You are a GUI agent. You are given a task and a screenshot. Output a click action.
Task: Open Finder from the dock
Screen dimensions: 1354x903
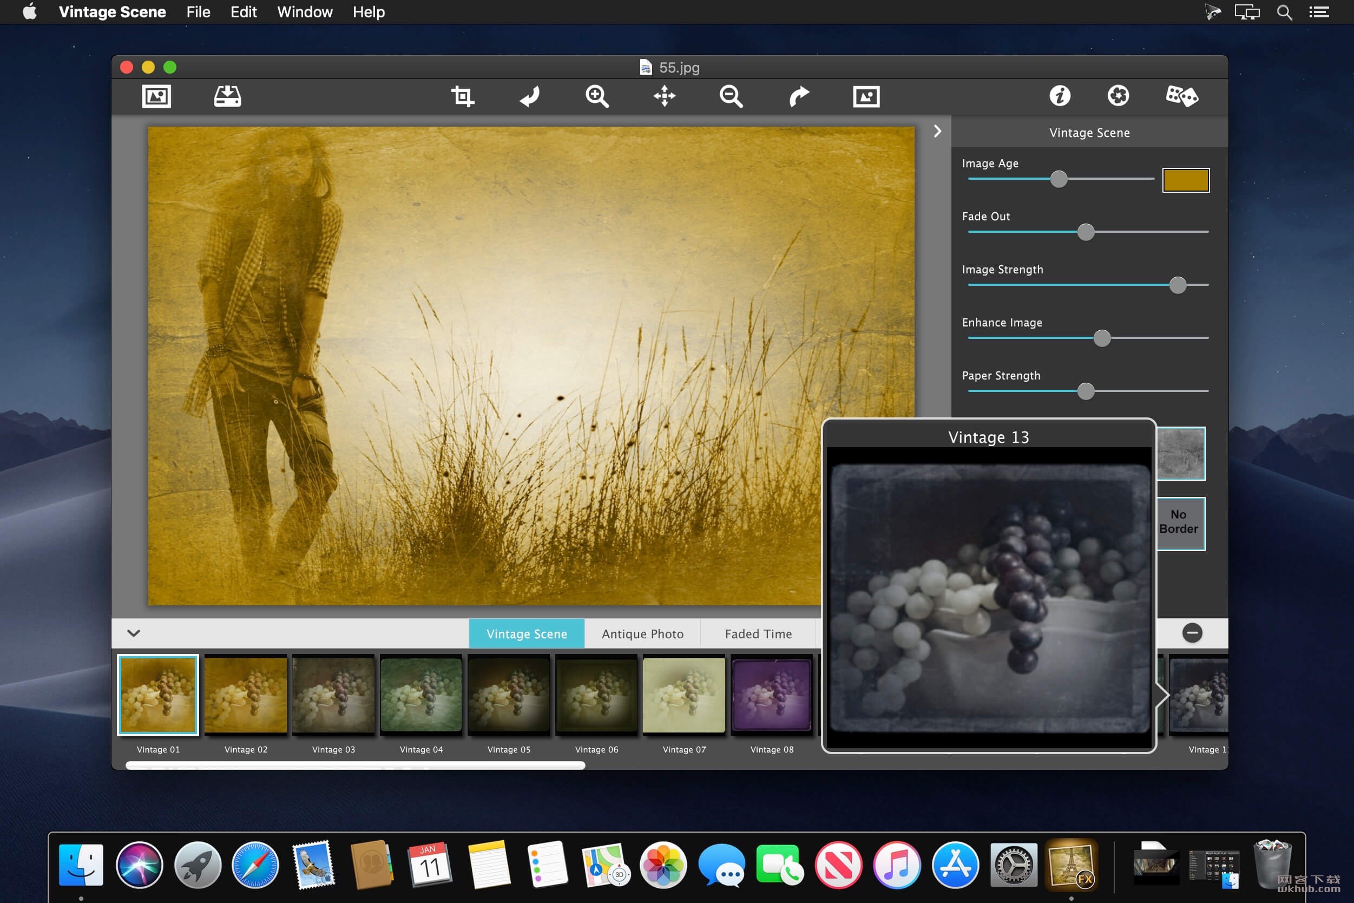81,865
